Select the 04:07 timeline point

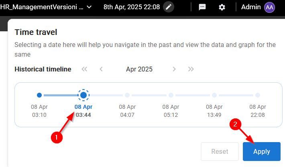[x=127, y=95]
